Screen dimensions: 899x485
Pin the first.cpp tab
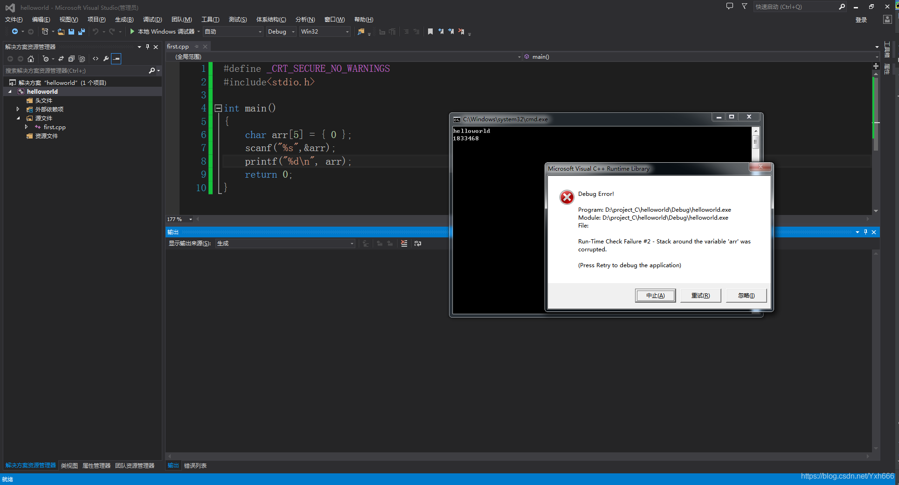[x=197, y=47]
